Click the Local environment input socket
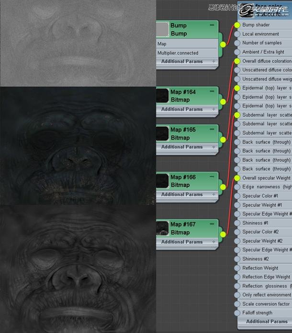This screenshot has width=292, height=333. tap(237, 34)
